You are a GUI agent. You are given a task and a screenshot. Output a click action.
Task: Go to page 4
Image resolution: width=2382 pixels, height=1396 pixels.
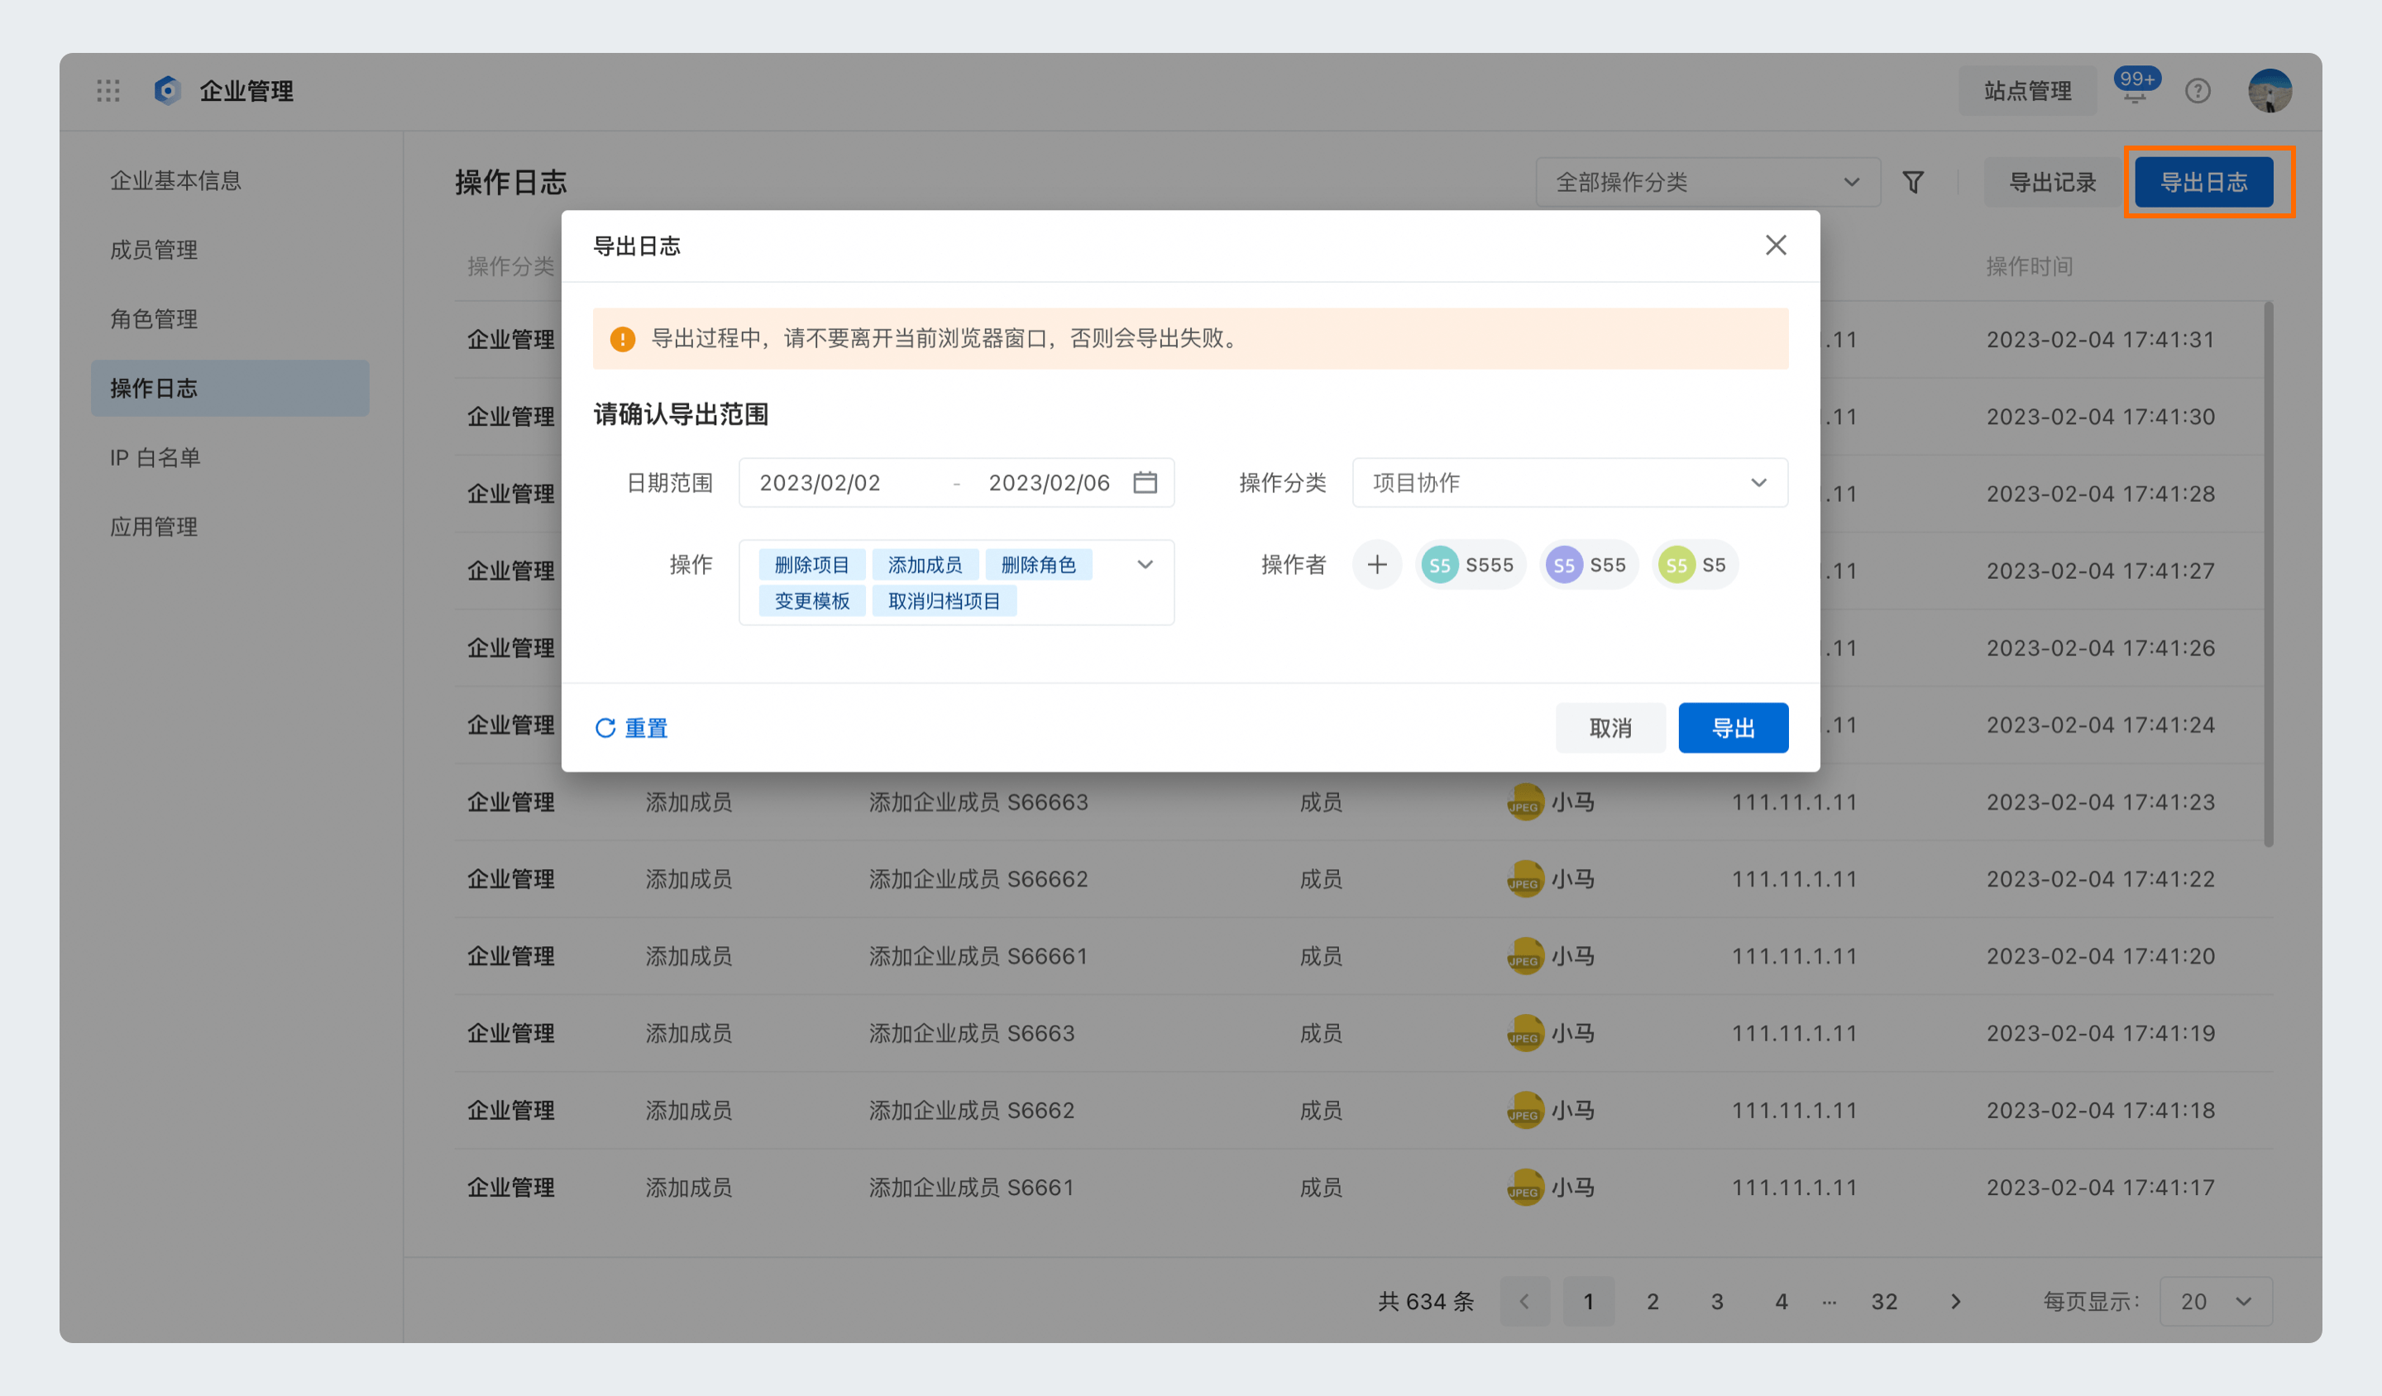tap(1781, 1302)
